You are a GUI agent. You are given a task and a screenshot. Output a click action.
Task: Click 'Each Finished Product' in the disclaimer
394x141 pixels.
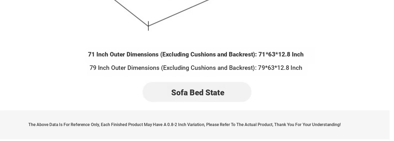click(x=122, y=125)
